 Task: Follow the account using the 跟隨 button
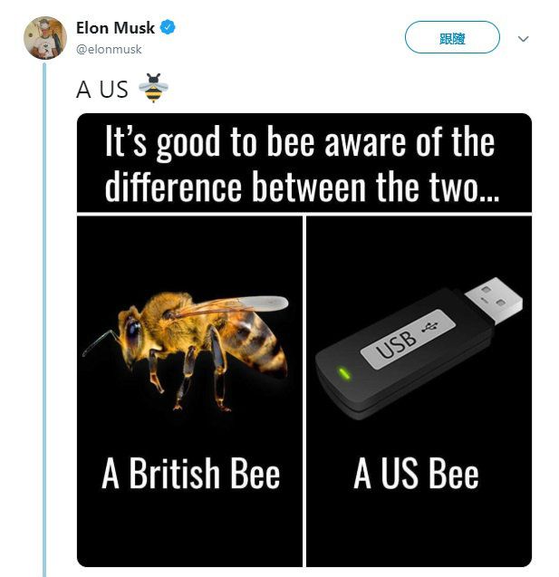[452, 37]
